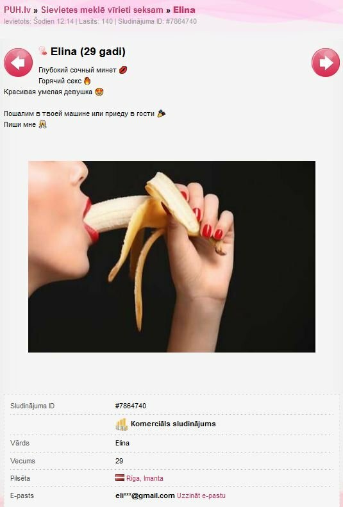Viewport: 343px width, 507px height.
Task: Click the small icon beside the Elina heading
Action: click(x=43, y=51)
